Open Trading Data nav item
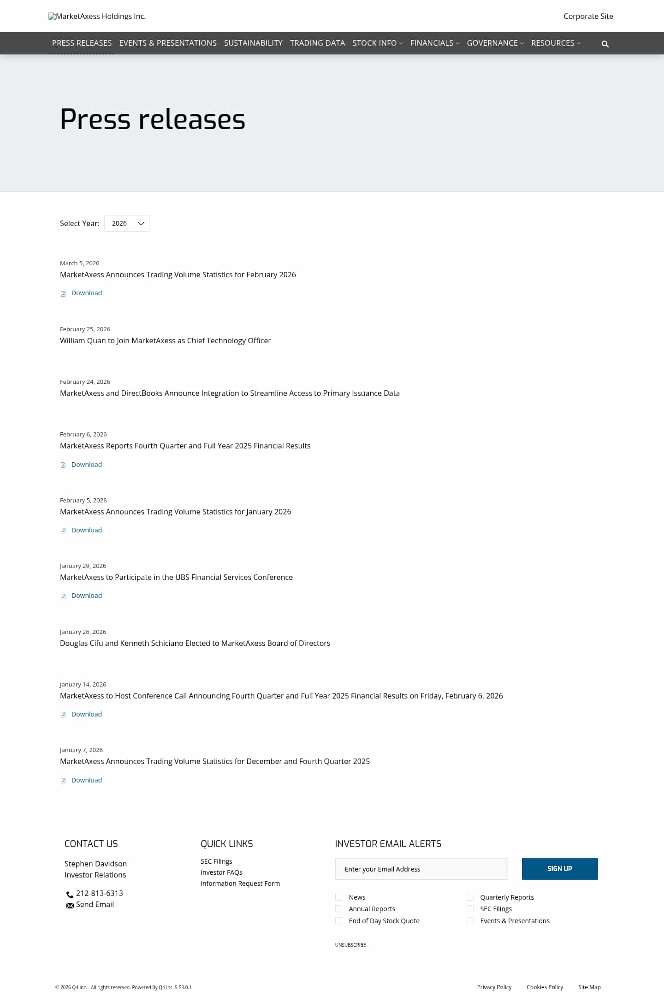Screen dimensions: 664x997 317,43
